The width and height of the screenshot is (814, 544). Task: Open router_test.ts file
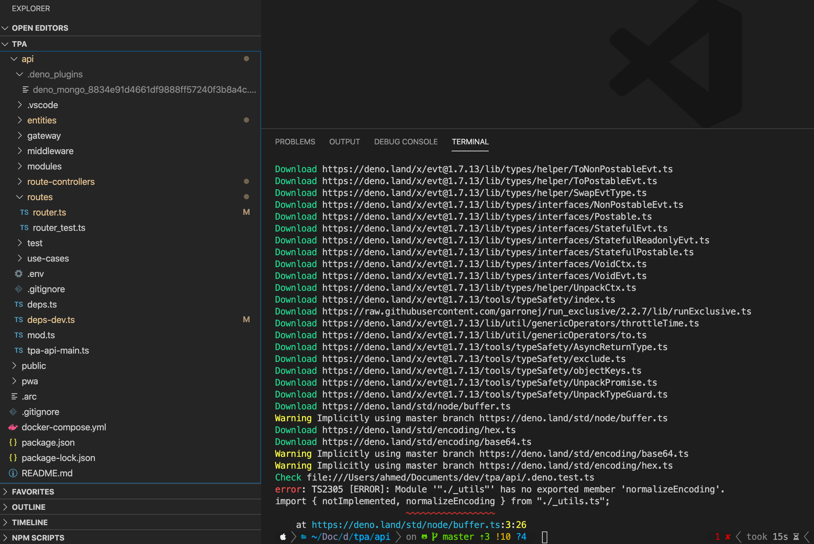59,228
